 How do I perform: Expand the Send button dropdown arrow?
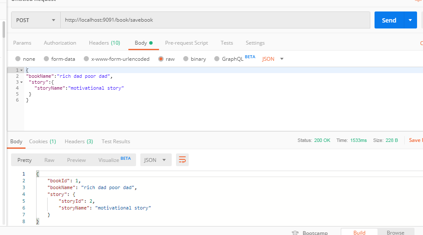tap(410, 20)
